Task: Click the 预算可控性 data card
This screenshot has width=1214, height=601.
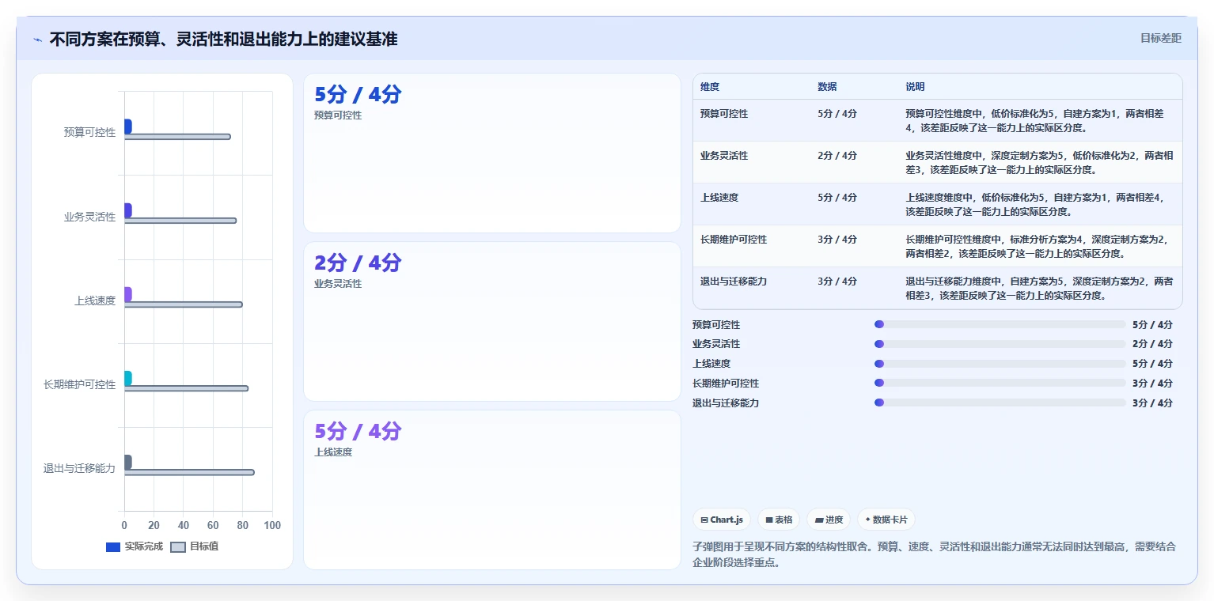Action: (492, 153)
